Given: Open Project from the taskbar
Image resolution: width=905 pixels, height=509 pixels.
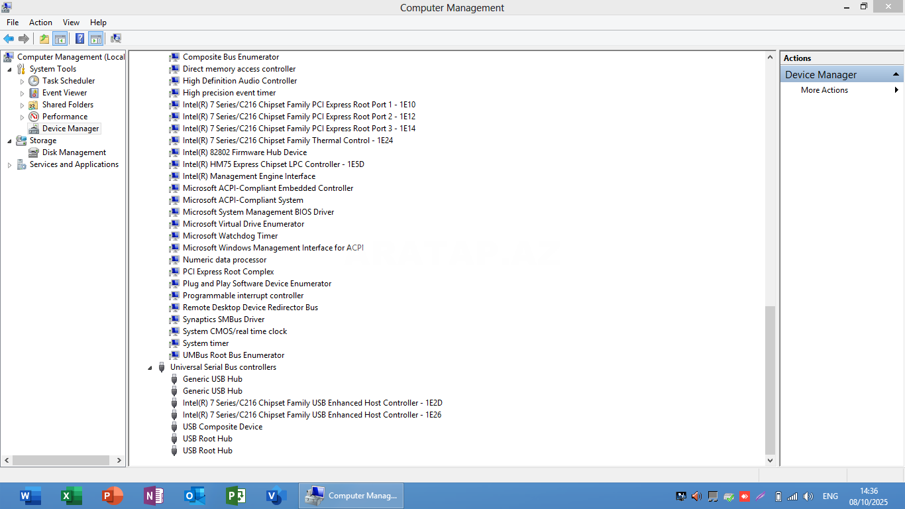Looking at the screenshot, I should [236, 496].
